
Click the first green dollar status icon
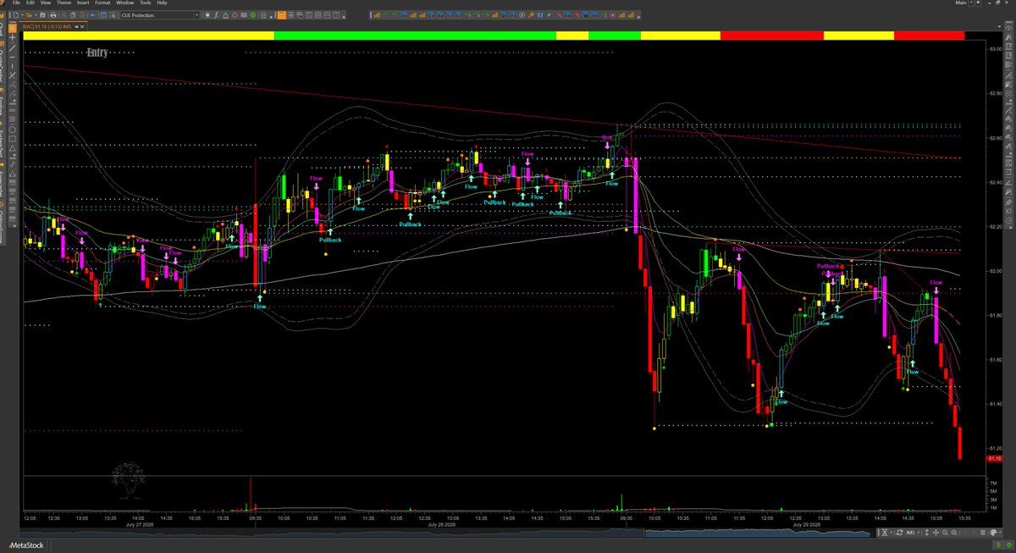(998, 545)
